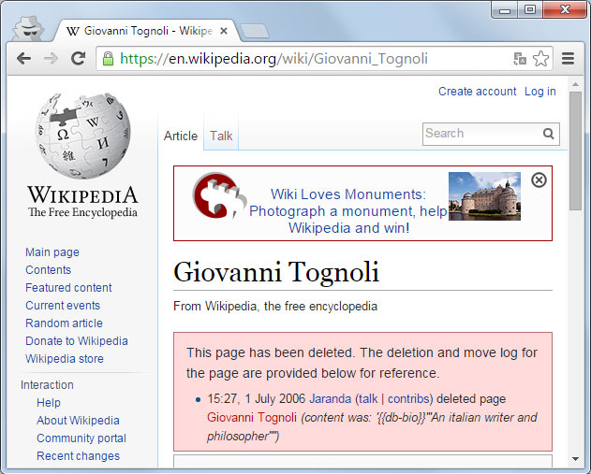Switch to the Talk tab
Image resolution: width=591 pixels, height=474 pixels.
click(221, 136)
